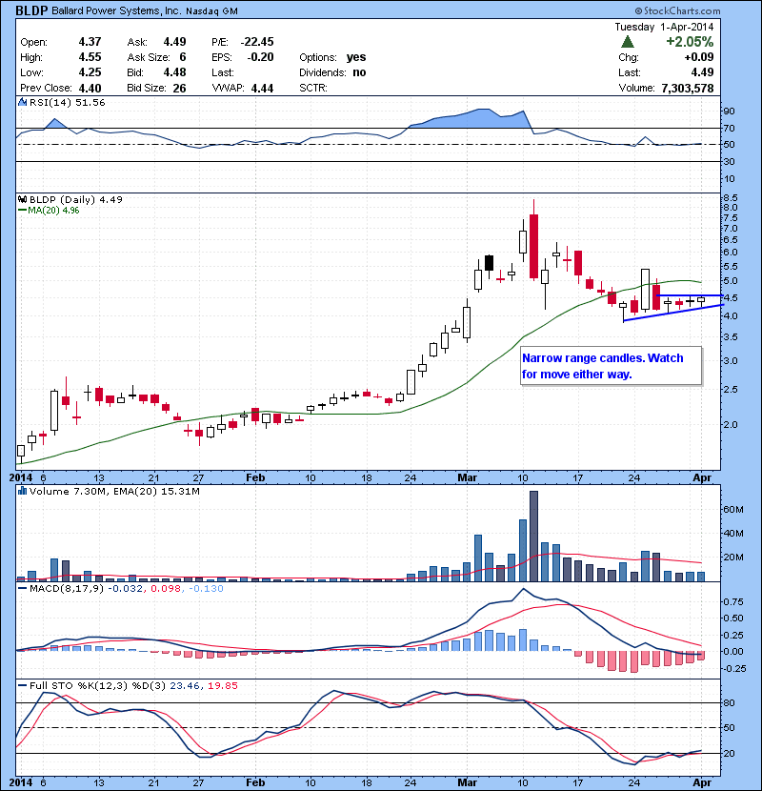The image size is (762, 791).
Task: Click the MACD histogram value -0.130
Action: tap(206, 588)
